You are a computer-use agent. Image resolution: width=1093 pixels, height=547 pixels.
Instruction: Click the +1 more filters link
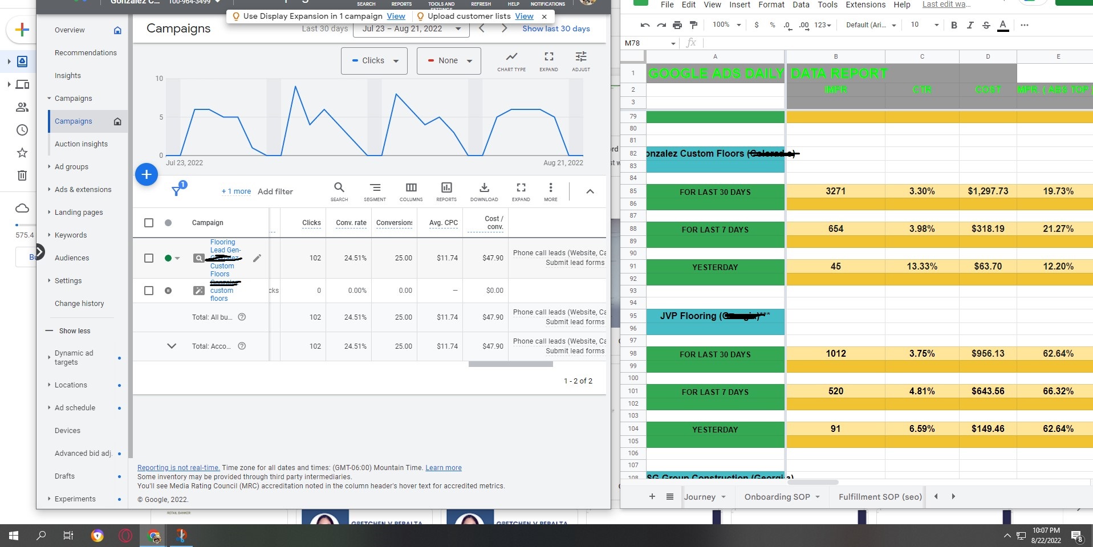pos(236,191)
